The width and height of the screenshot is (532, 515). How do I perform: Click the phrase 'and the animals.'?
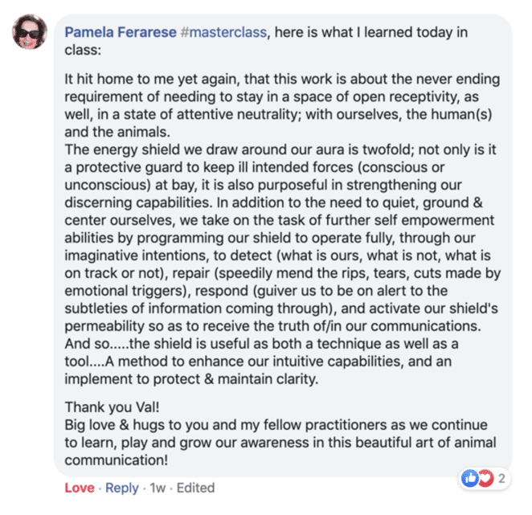117,132
